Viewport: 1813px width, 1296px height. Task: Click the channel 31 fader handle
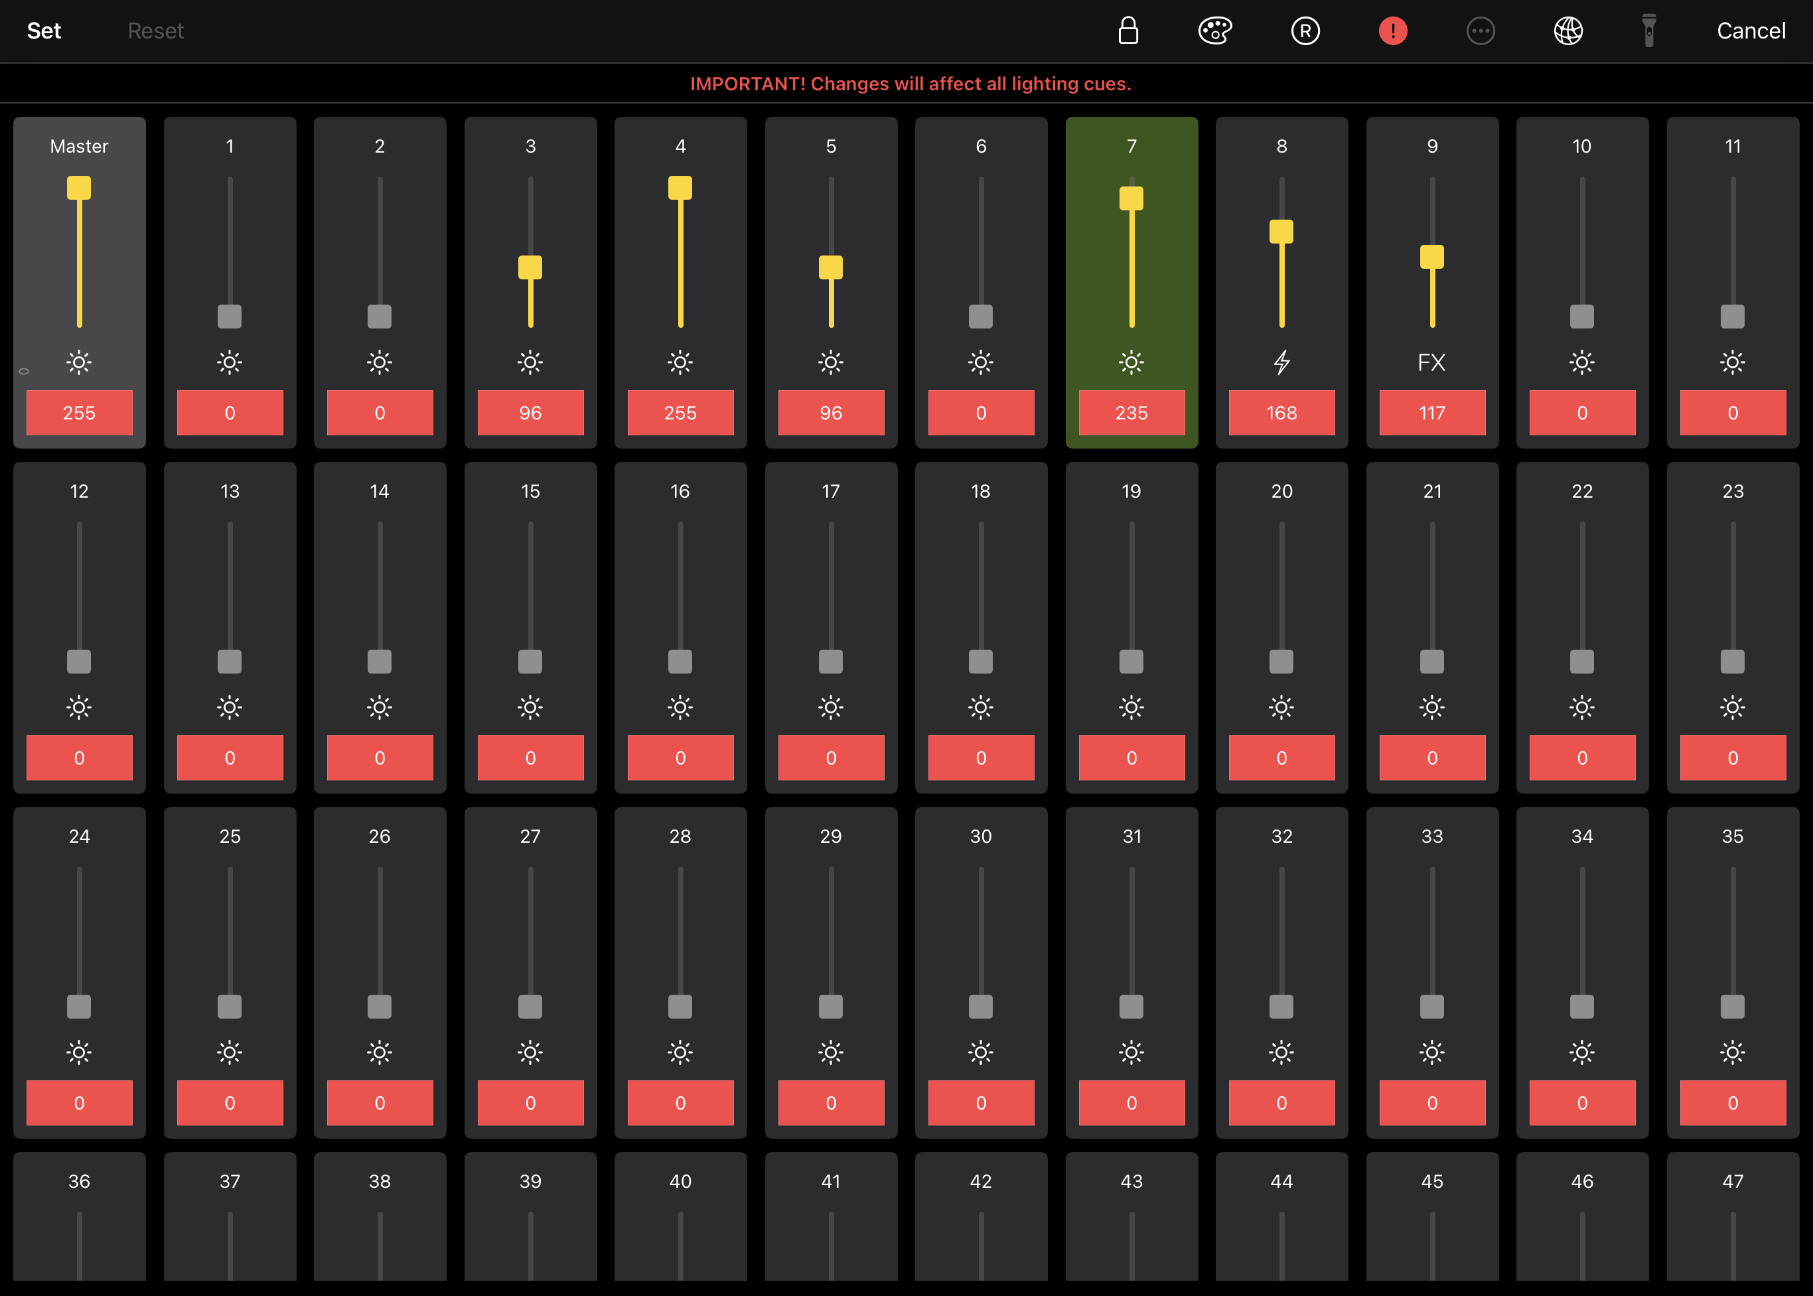pyautogui.click(x=1131, y=1006)
